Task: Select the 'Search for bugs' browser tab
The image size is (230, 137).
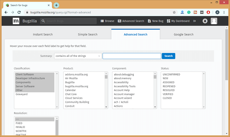Action: 27,5
